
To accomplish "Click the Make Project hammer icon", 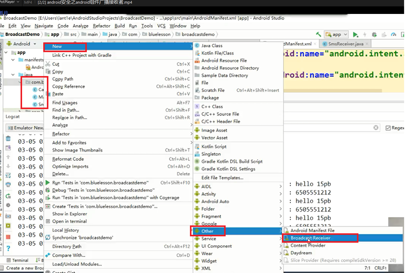I will pyautogui.click(x=318, y=34).
